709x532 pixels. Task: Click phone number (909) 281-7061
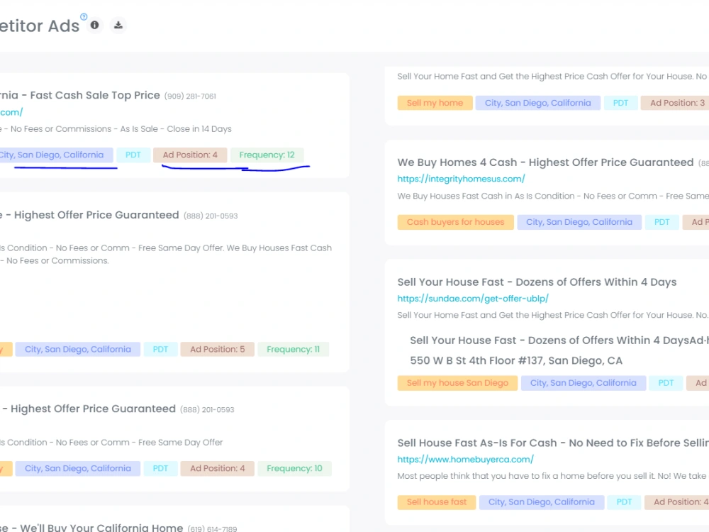pyautogui.click(x=190, y=96)
